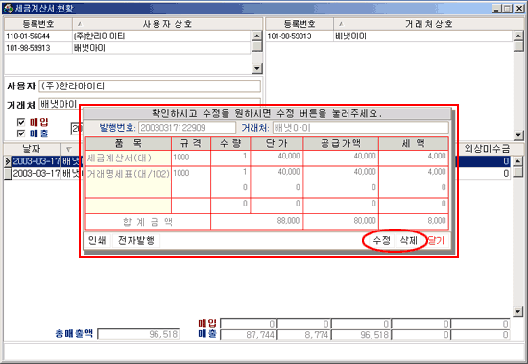
Task: Minimize the 세금계산서 현황 window
Action: (496, 9)
